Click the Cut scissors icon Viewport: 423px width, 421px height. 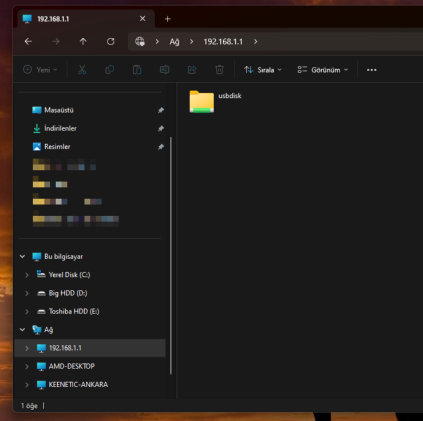tap(82, 70)
